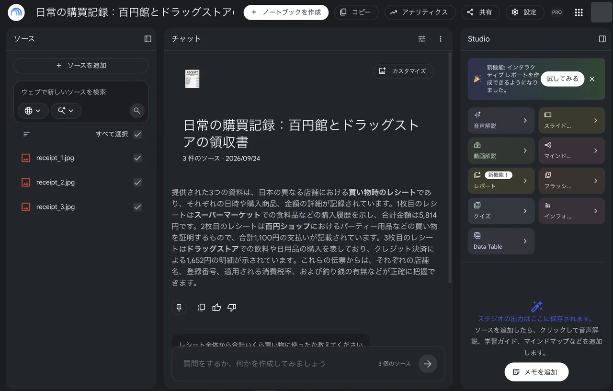This screenshot has width=613, height=391.
Task: Open the chat more options menu
Action: pos(441,39)
